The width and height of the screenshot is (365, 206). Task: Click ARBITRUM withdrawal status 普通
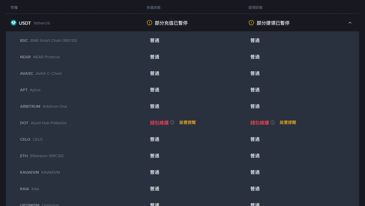pyautogui.click(x=255, y=106)
